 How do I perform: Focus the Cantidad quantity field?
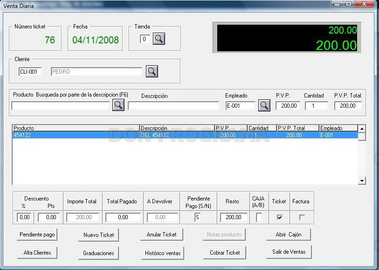317,106
